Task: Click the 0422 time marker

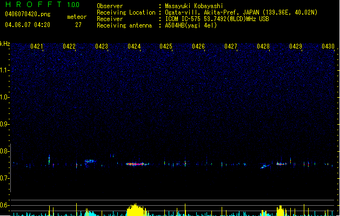Action: (69, 46)
